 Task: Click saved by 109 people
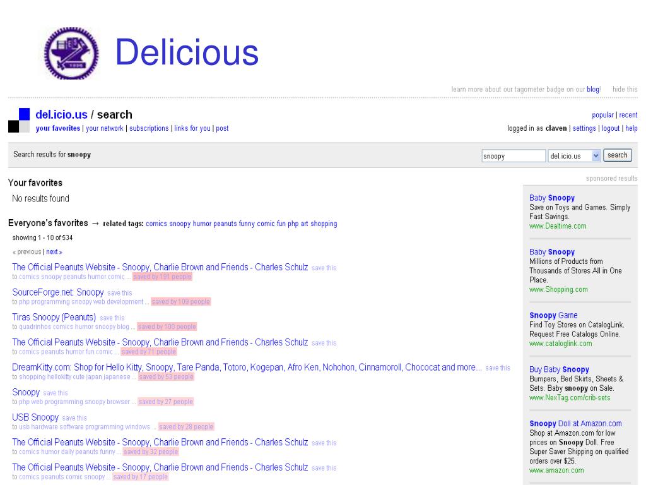pyautogui.click(x=180, y=302)
